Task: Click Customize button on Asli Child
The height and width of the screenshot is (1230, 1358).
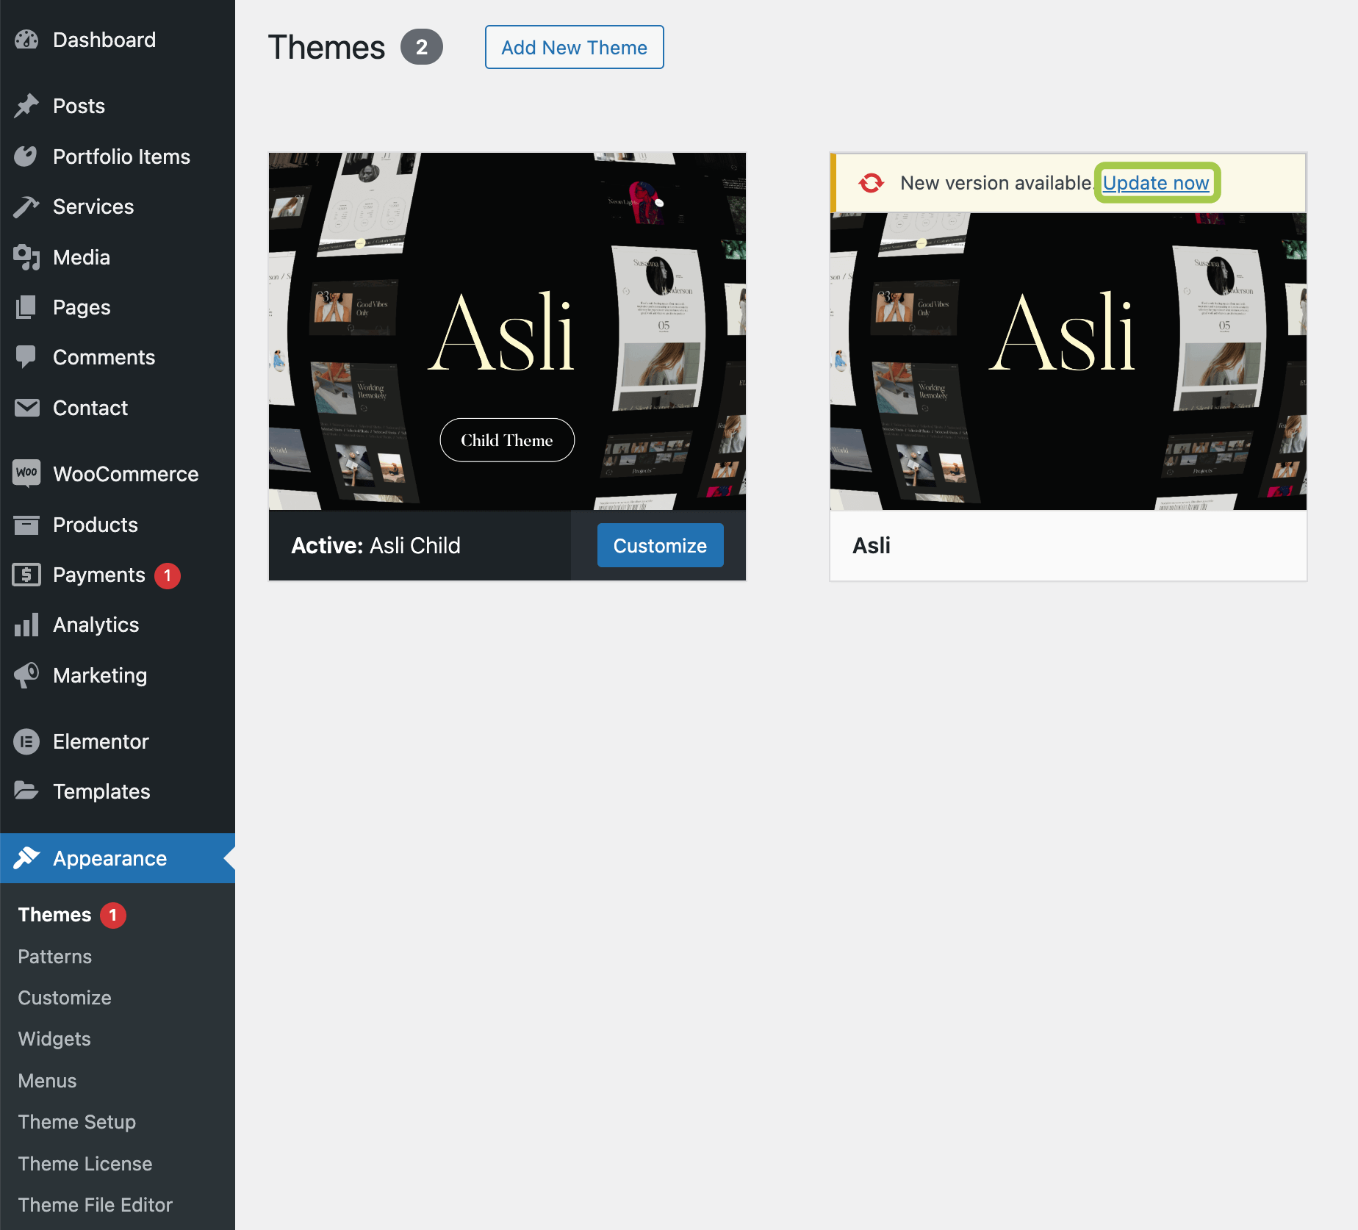Action: point(660,545)
